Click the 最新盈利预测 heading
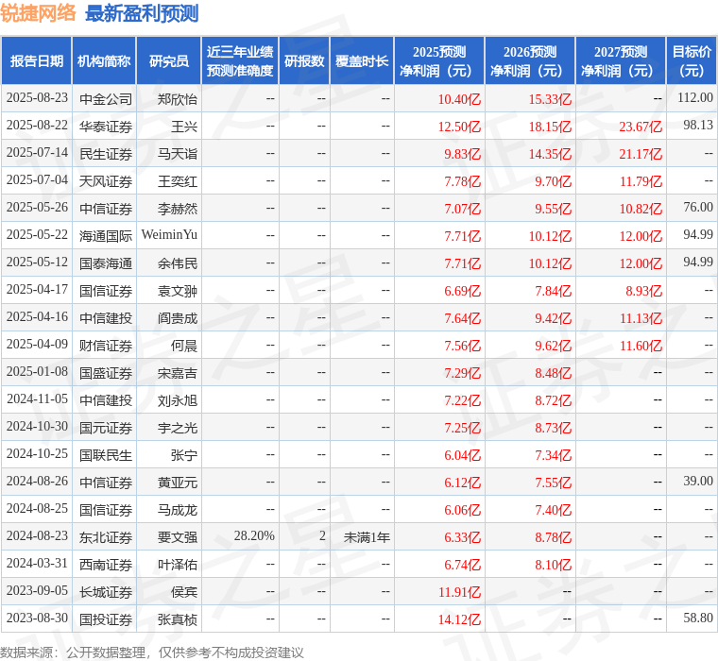 (142, 14)
